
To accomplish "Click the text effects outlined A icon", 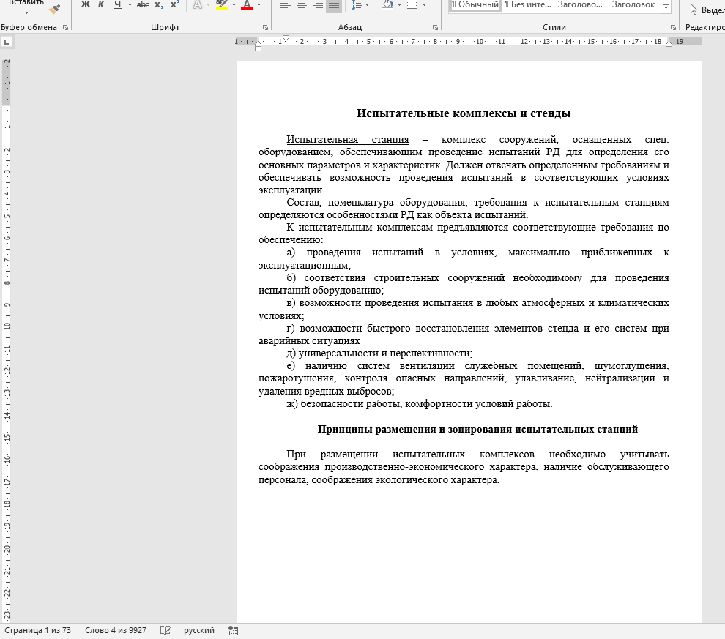I will click(196, 5).
